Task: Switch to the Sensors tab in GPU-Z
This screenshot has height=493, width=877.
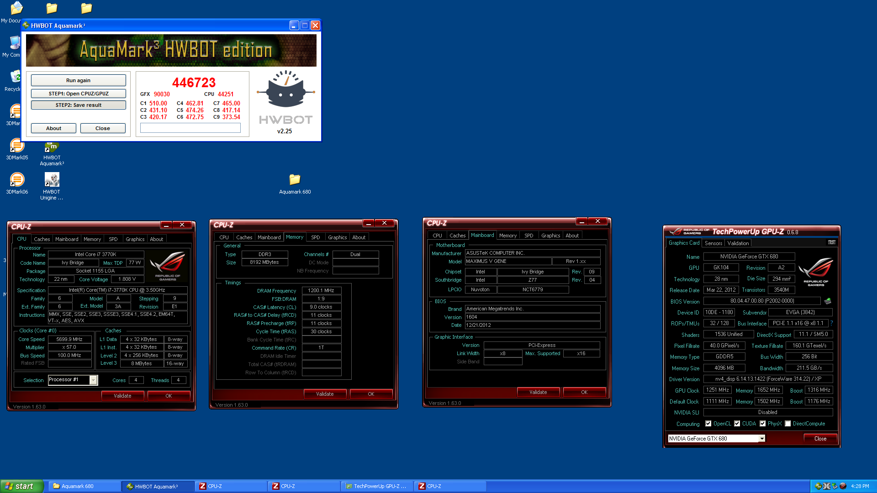Action: tap(713, 243)
